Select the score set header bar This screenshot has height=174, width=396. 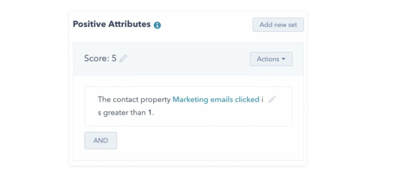tap(188, 59)
